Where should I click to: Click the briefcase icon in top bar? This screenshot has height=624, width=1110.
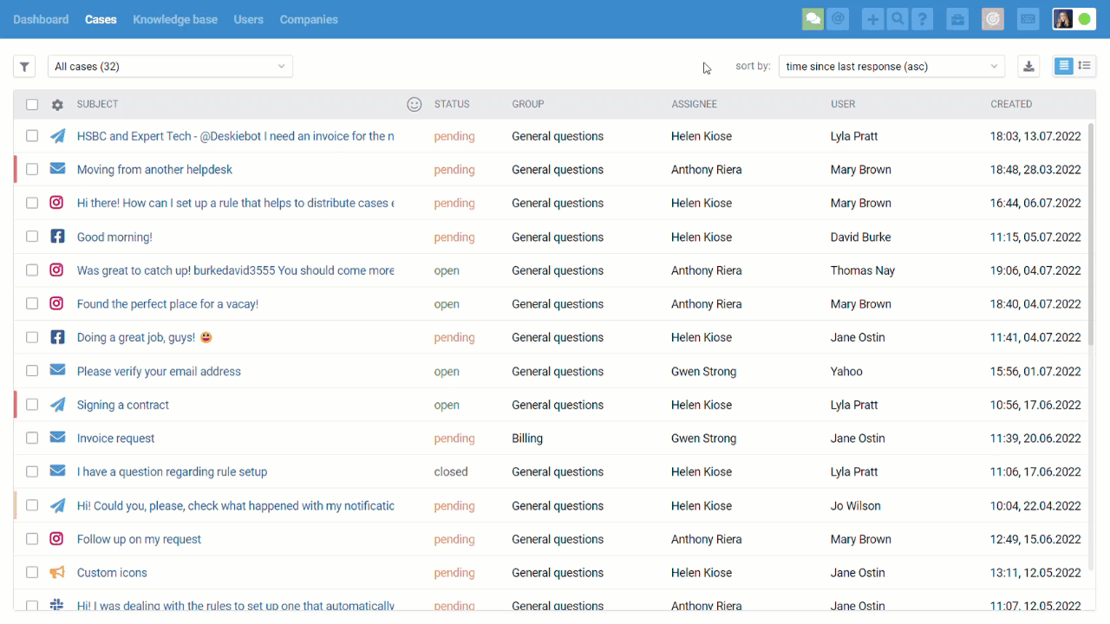957,19
